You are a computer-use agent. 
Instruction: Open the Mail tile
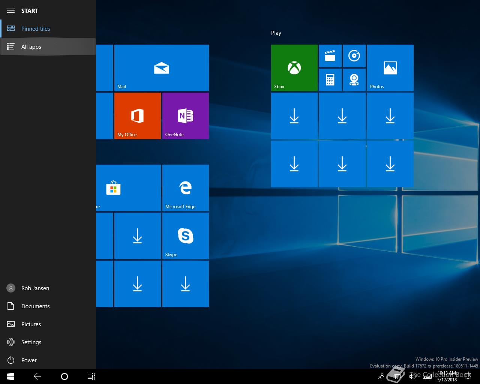[162, 68]
